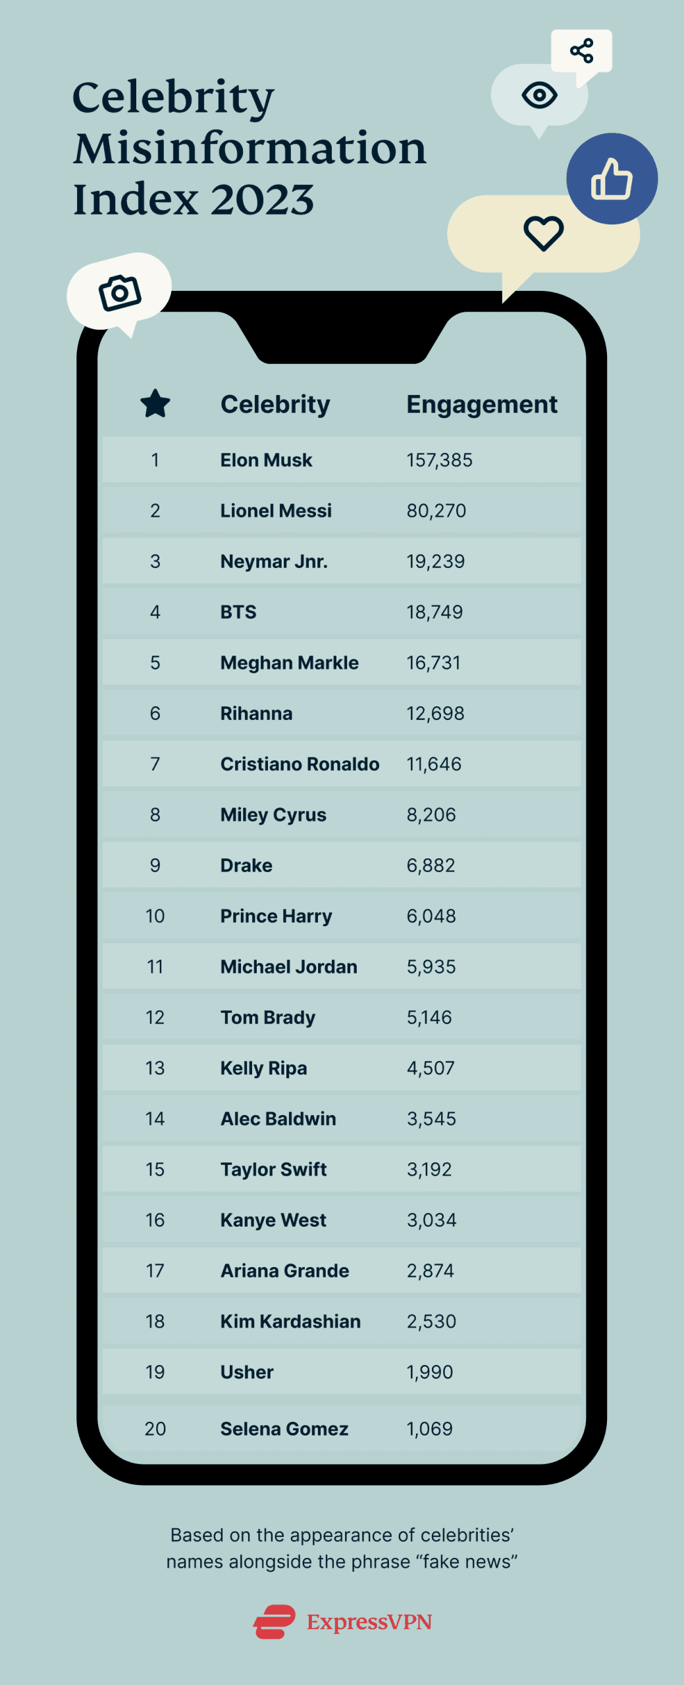Image resolution: width=684 pixels, height=1685 pixels.
Task: Select Selena Gomez in the last row
Action: pyautogui.click(x=284, y=1429)
